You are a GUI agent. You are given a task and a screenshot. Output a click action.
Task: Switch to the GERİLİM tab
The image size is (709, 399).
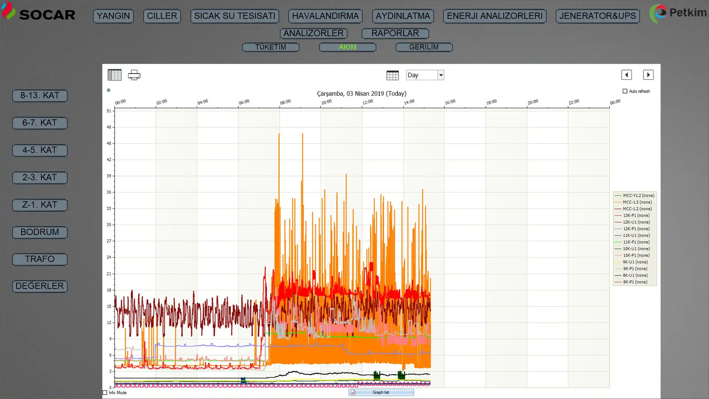point(424,47)
